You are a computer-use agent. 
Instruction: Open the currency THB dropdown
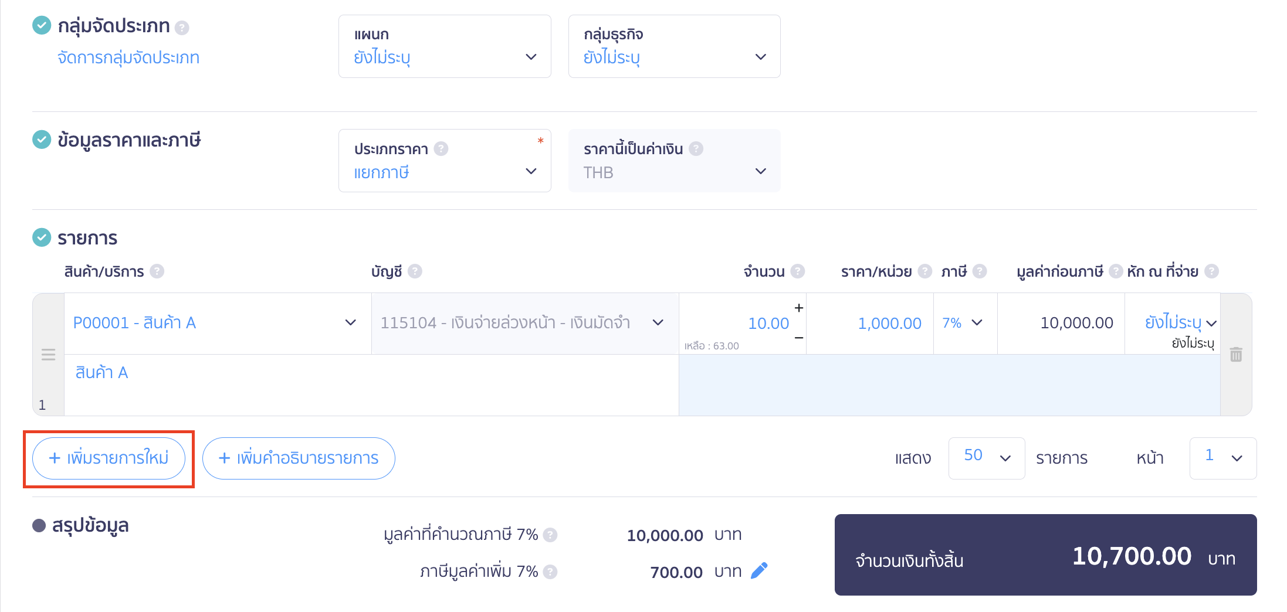click(x=674, y=161)
